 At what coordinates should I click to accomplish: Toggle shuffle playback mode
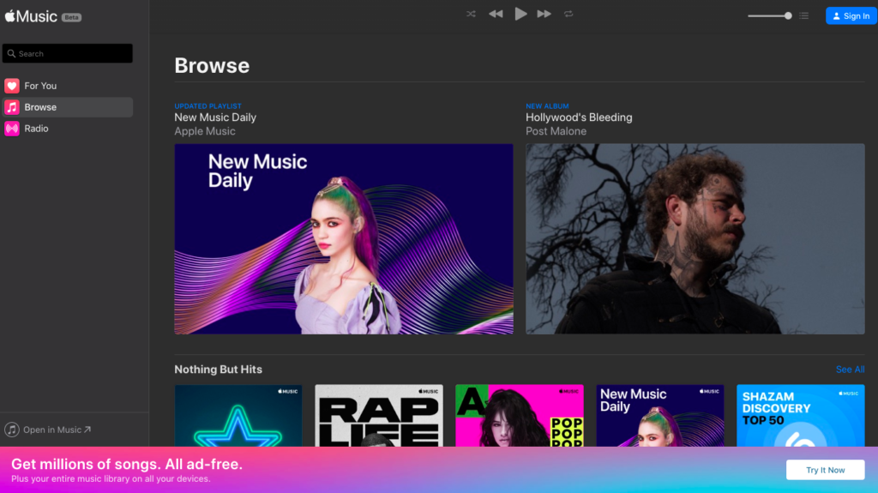click(x=471, y=14)
